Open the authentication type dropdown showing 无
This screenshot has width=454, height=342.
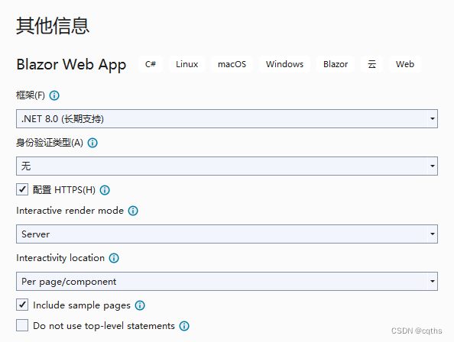click(x=227, y=166)
